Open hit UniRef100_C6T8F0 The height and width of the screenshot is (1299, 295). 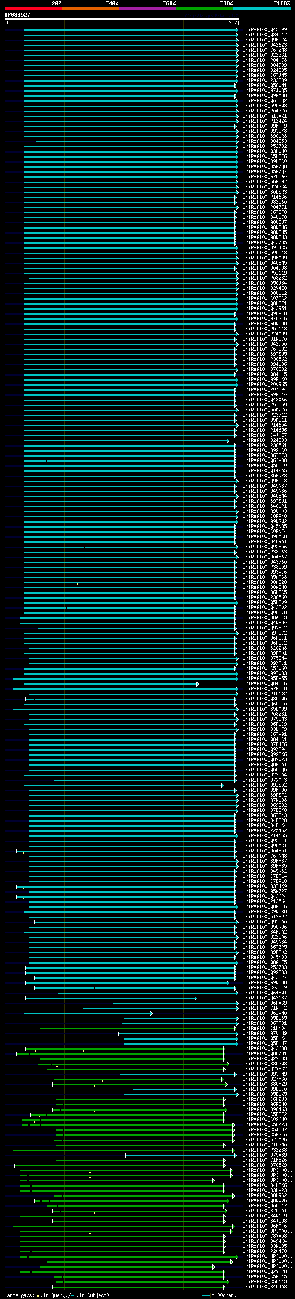point(264,212)
